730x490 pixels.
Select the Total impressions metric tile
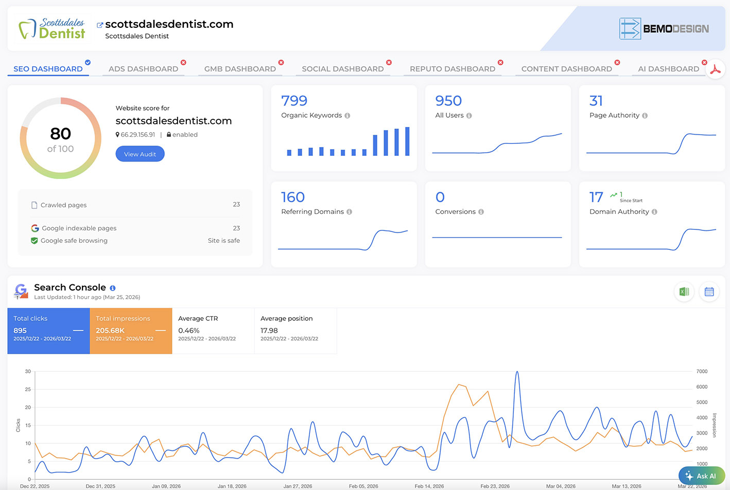(x=131, y=331)
